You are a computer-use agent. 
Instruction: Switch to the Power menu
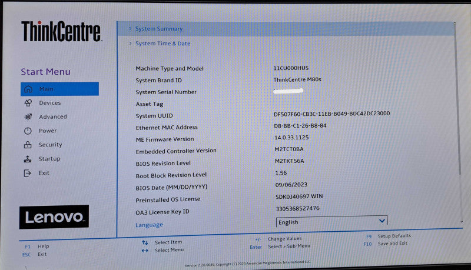click(48, 131)
